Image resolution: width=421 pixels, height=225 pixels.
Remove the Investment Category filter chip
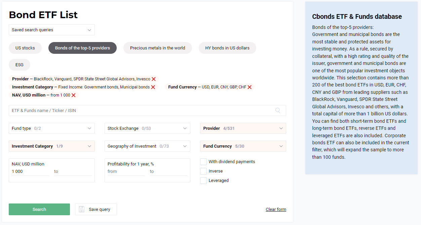(x=153, y=87)
